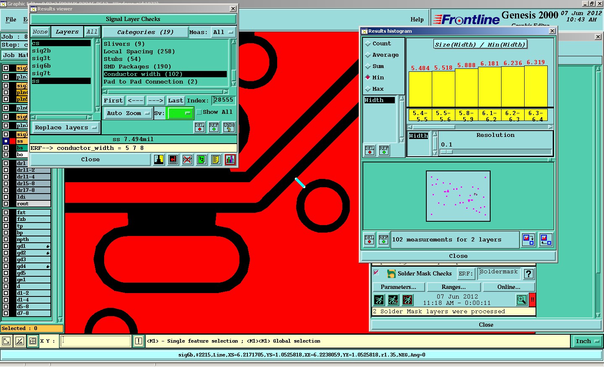Click third red-outlined running-man icon

(x=407, y=300)
